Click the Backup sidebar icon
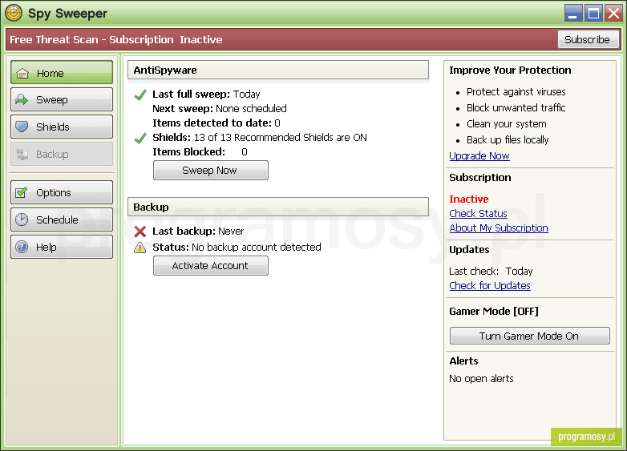The height and width of the screenshot is (451, 627). pyautogui.click(x=22, y=154)
